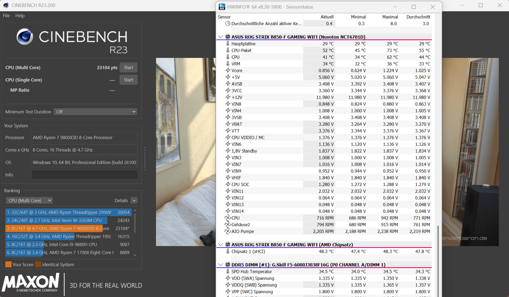Click the voltage bolt icon next to +5V
The image size is (509, 297).
point(228,77)
